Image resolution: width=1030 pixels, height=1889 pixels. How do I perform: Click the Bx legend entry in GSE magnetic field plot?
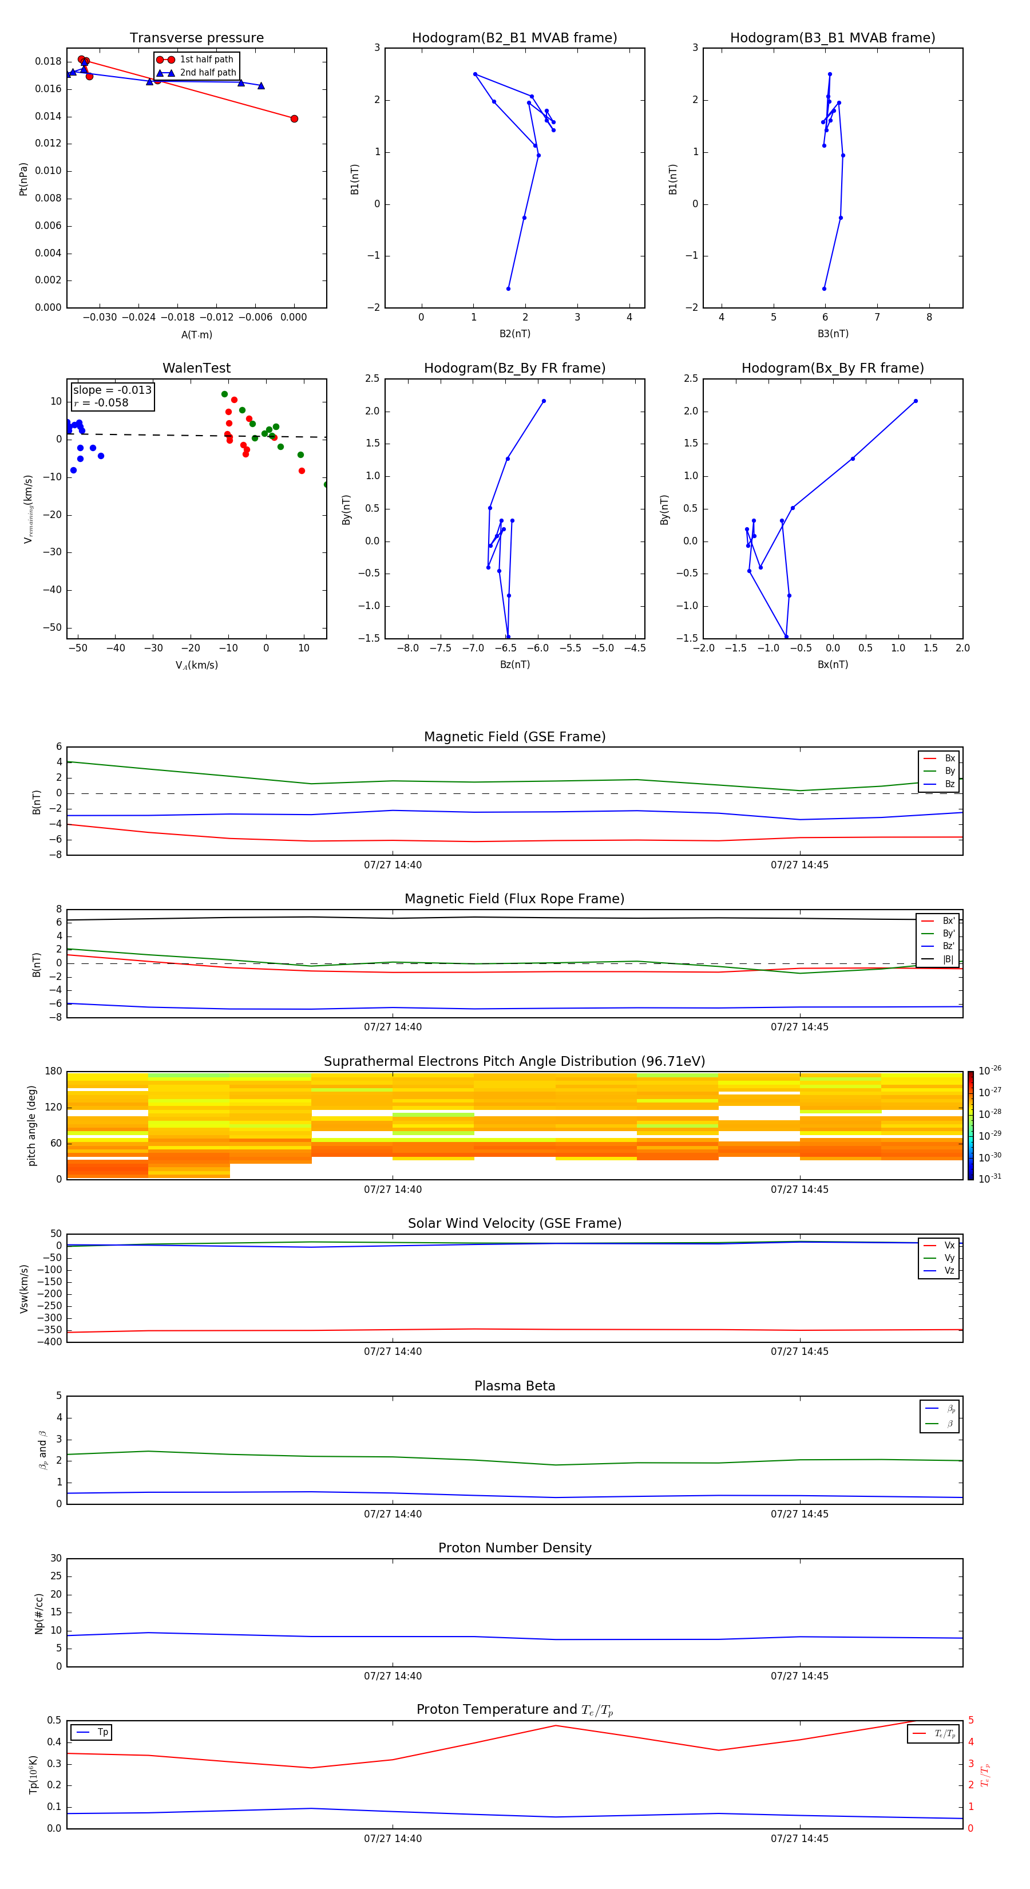(939, 758)
